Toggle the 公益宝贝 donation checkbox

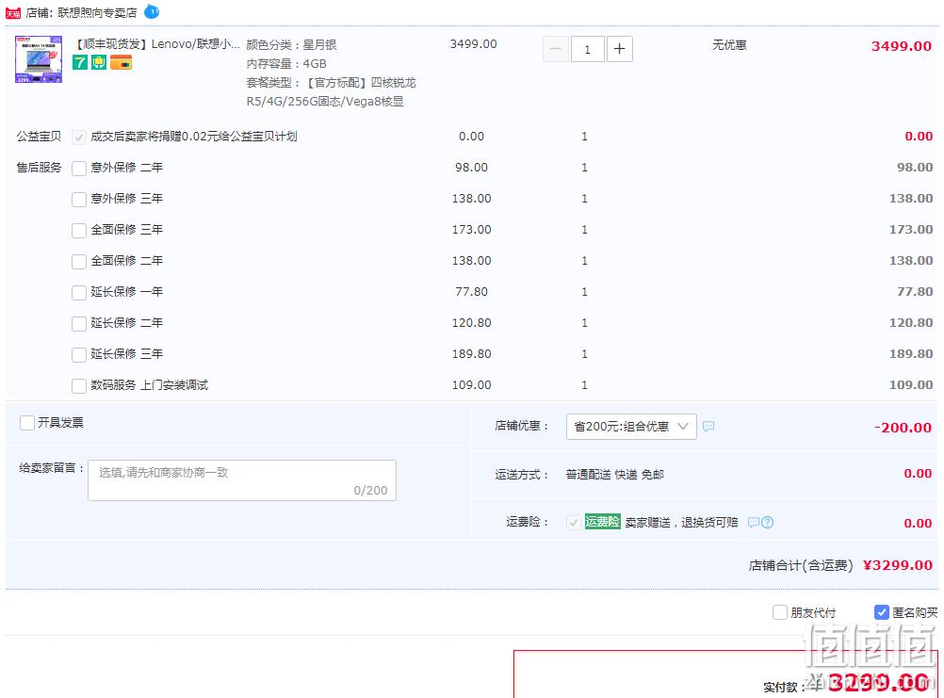pyautogui.click(x=79, y=138)
